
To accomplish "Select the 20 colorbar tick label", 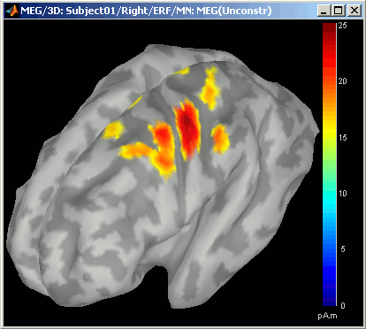I will point(342,81).
